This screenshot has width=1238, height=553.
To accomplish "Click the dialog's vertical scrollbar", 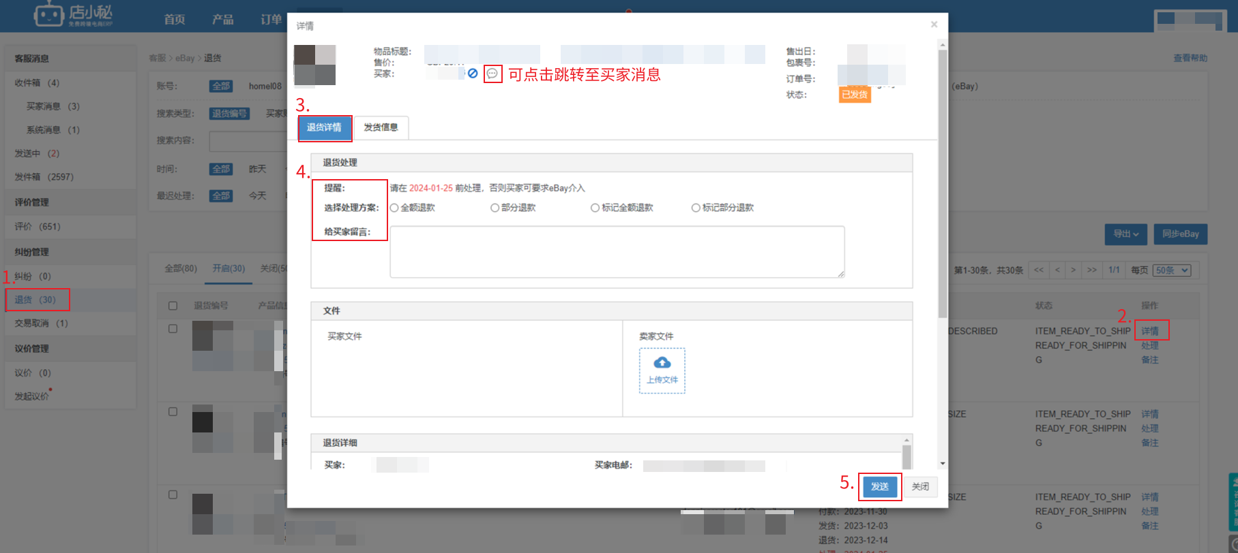I will click(x=943, y=184).
